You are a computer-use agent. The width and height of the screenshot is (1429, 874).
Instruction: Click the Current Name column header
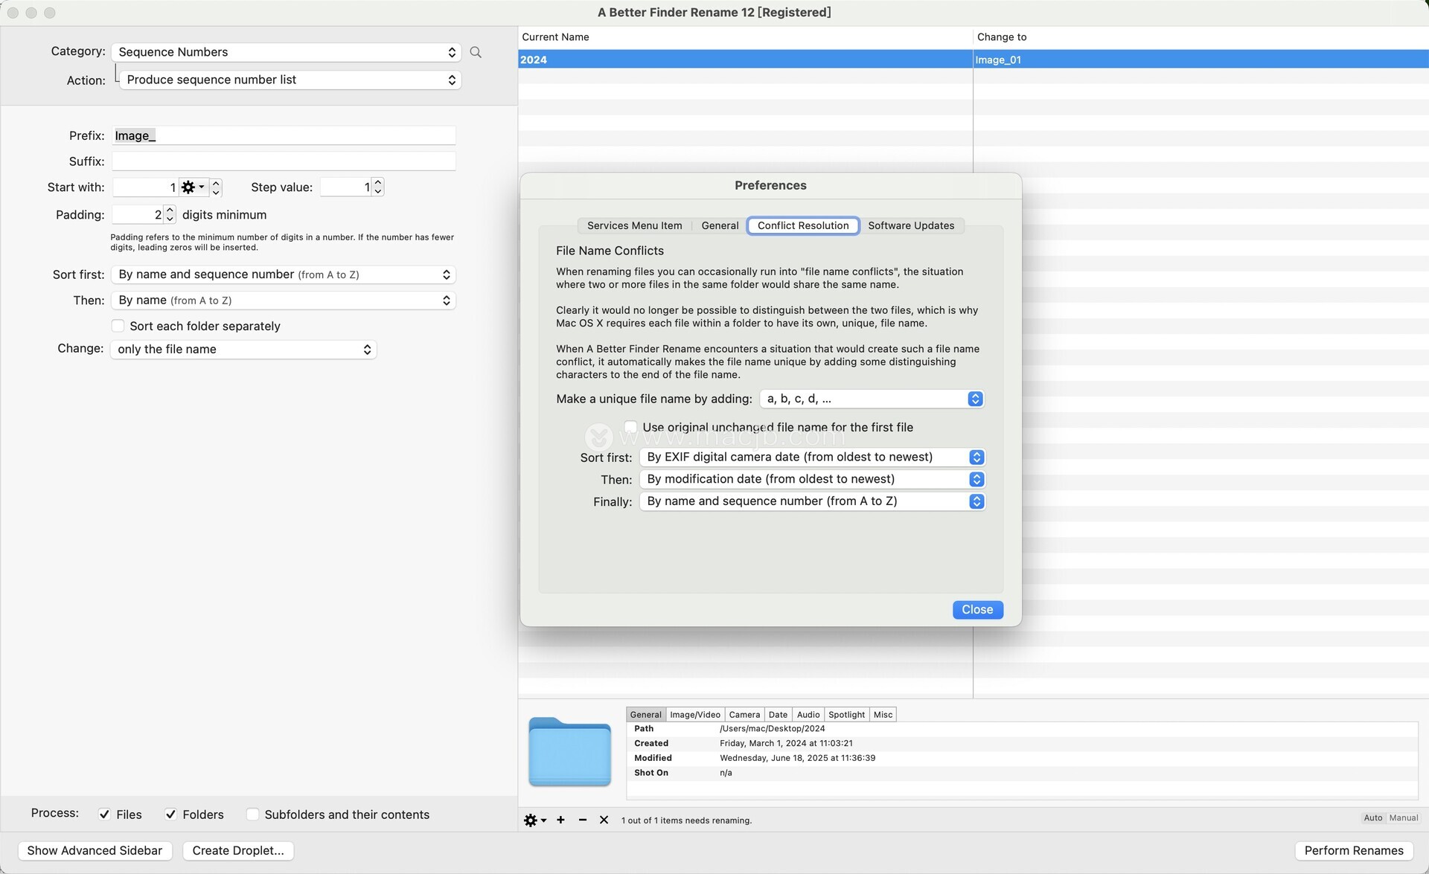coord(745,37)
